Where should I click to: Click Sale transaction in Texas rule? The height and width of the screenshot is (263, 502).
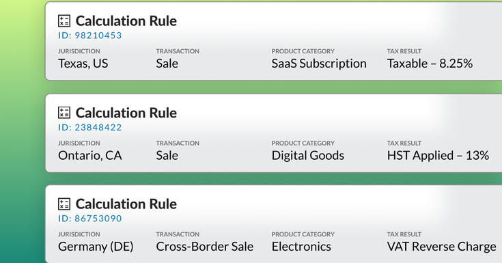167,64
